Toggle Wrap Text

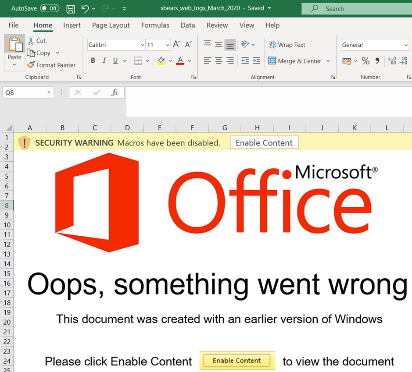[x=287, y=45]
